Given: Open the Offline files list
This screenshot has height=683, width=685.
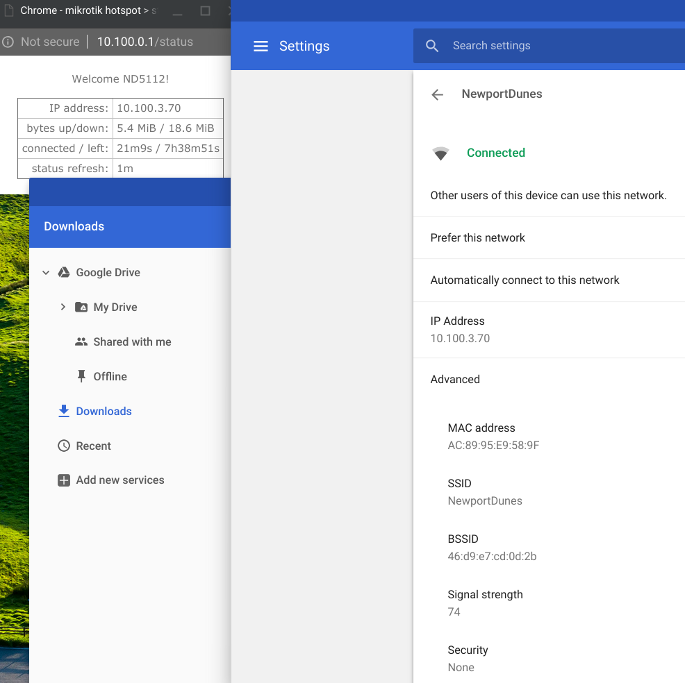Looking at the screenshot, I should 110,376.
